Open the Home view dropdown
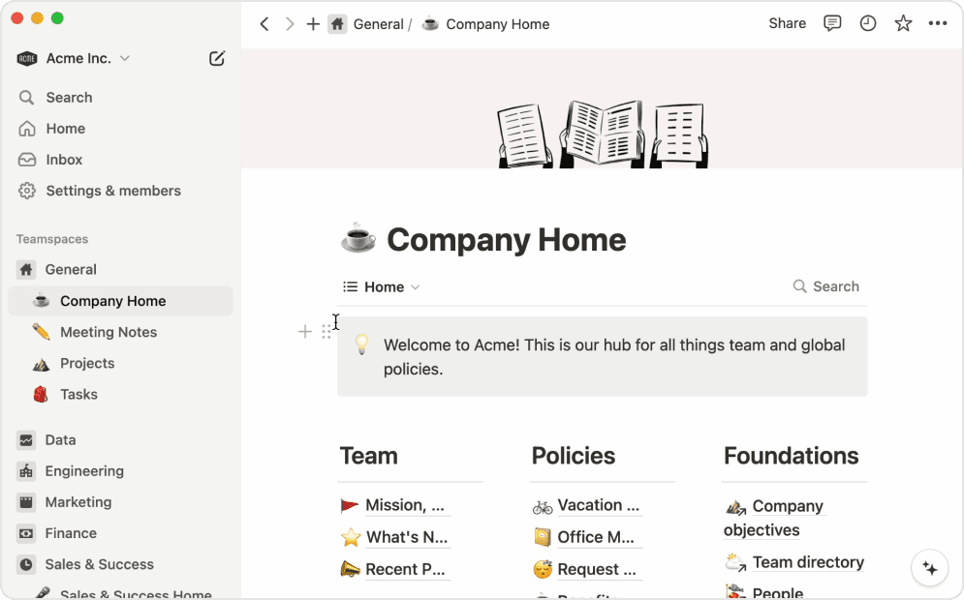964x600 pixels. point(382,287)
